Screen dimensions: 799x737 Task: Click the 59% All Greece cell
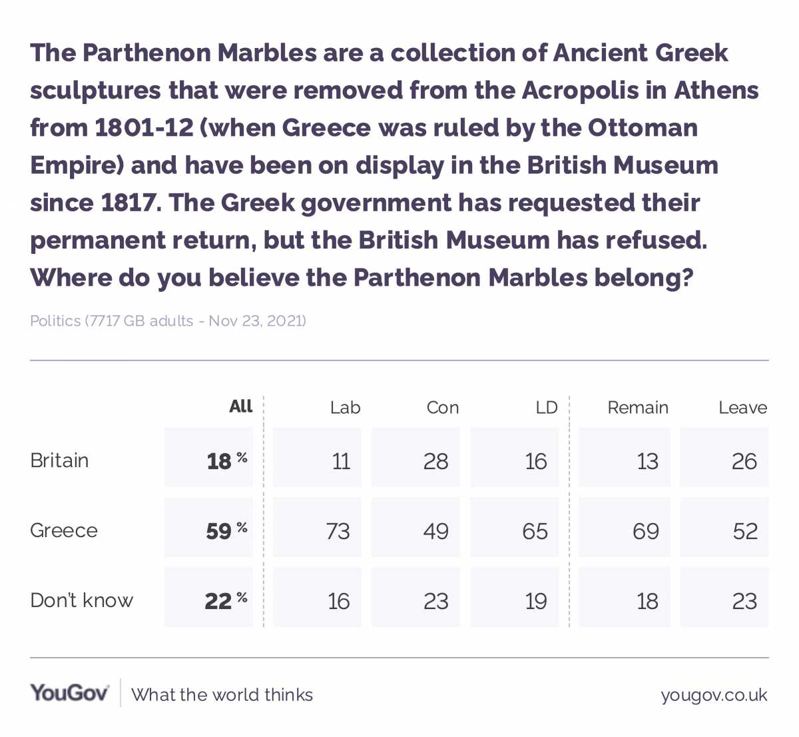pos(208,527)
